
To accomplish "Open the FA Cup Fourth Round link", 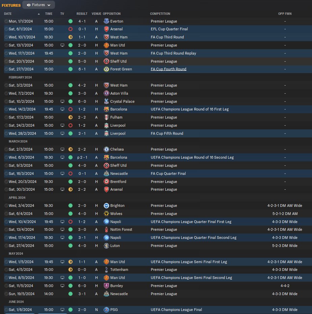I will tap(168, 69).
